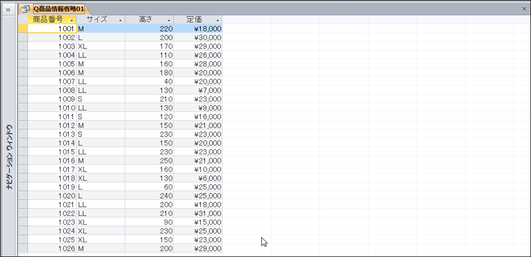Close the query window with the X button
Viewport: 531px width, 257px height.
[x=524, y=9]
